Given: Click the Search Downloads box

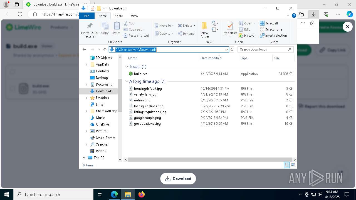Looking at the screenshot, I should [x=266, y=49].
